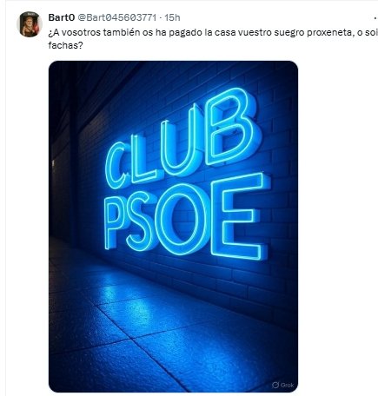Click the 15h timestamp link

(172, 17)
